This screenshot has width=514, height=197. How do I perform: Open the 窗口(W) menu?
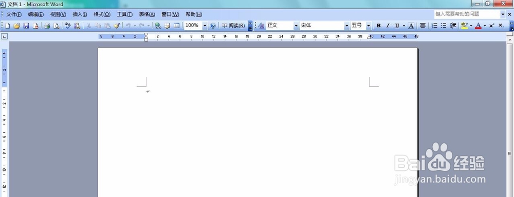point(171,14)
